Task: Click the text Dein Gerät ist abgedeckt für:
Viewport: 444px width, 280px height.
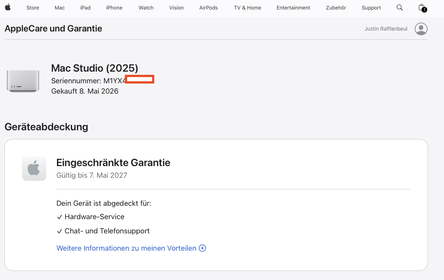Action: click(104, 203)
